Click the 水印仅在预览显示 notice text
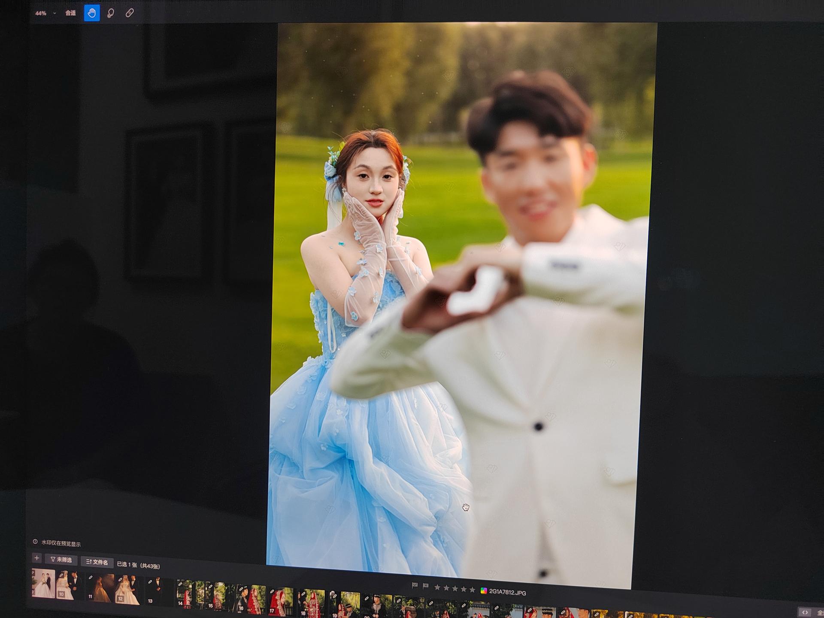Image resolution: width=824 pixels, height=618 pixels. pyautogui.click(x=61, y=543)
